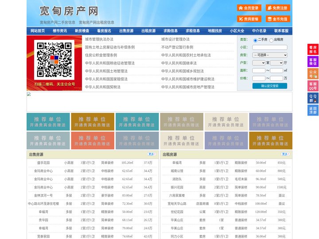
Task: Click the 客服微信 floating side icon
Action: pos(313,62)
